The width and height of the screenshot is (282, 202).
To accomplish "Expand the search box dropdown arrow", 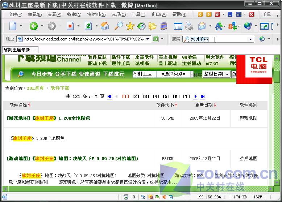I will point(250,39).
